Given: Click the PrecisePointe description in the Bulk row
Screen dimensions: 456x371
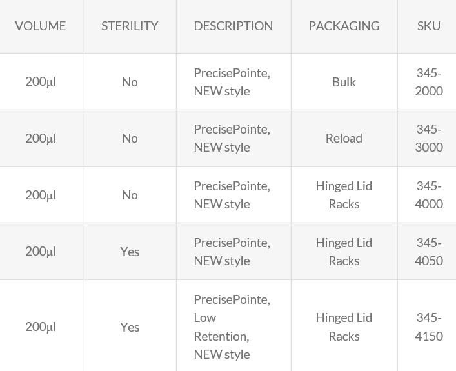Looking at the screenshot, I should [232, 82].
